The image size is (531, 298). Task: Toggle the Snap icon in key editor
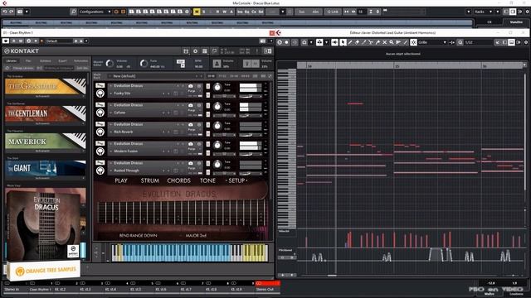click(413, 42)
